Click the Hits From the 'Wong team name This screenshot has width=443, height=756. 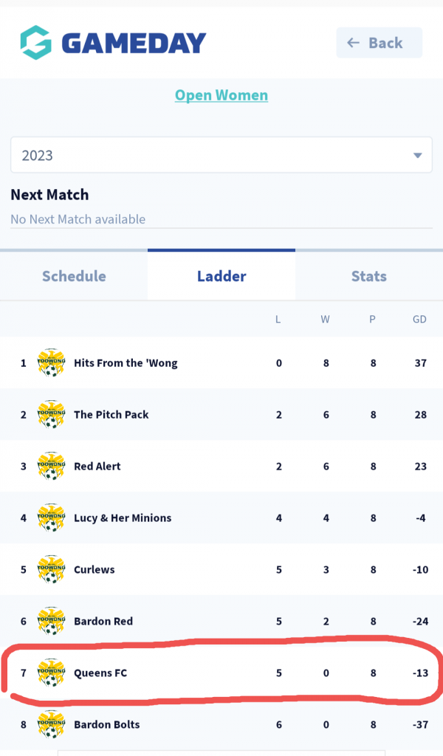(126, 362)
